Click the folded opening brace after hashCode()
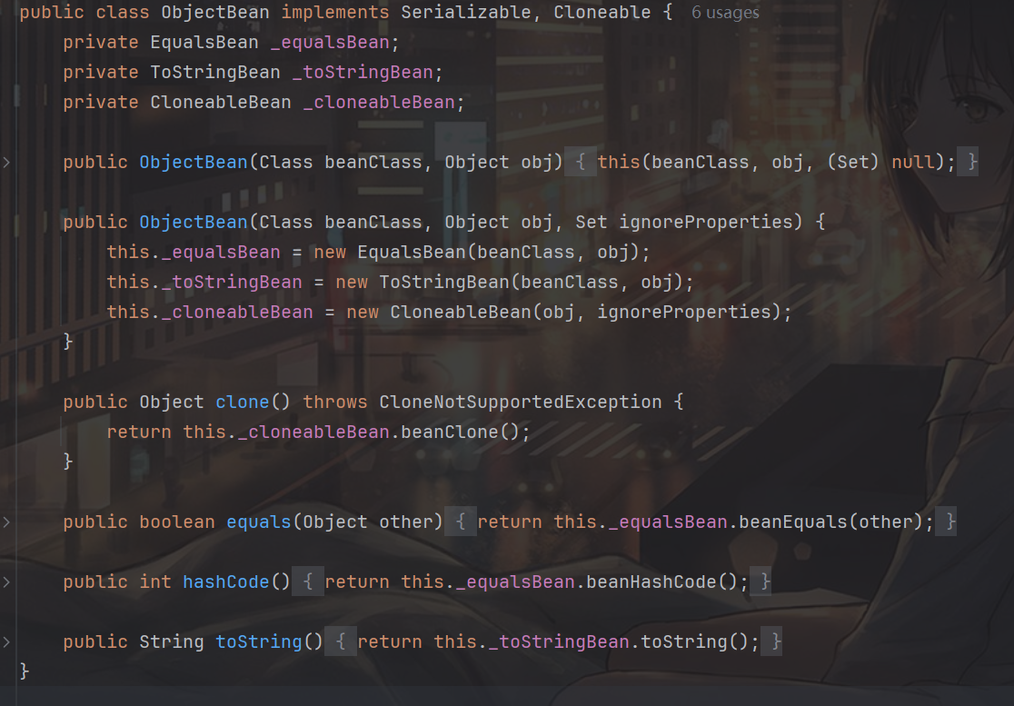Screen dimensions: 1014x706 tap(309, 582)
